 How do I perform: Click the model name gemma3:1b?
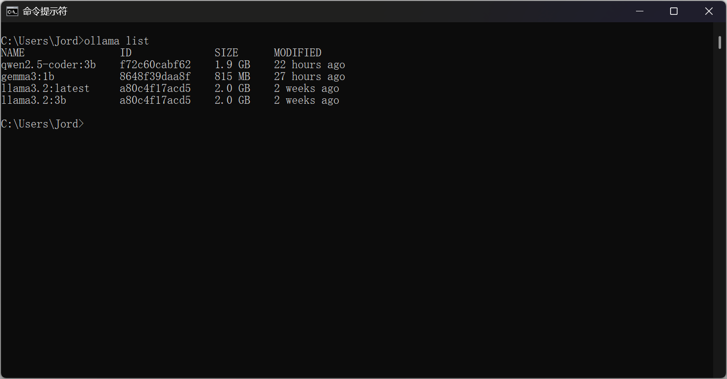click(x=28, y=77)
